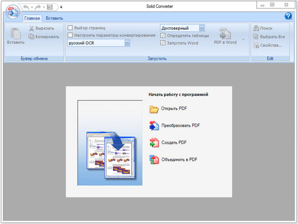This screenshot has width=298, height=224.
Task: Toggle the Запустить Word checkbox
Action: (163, 43)
